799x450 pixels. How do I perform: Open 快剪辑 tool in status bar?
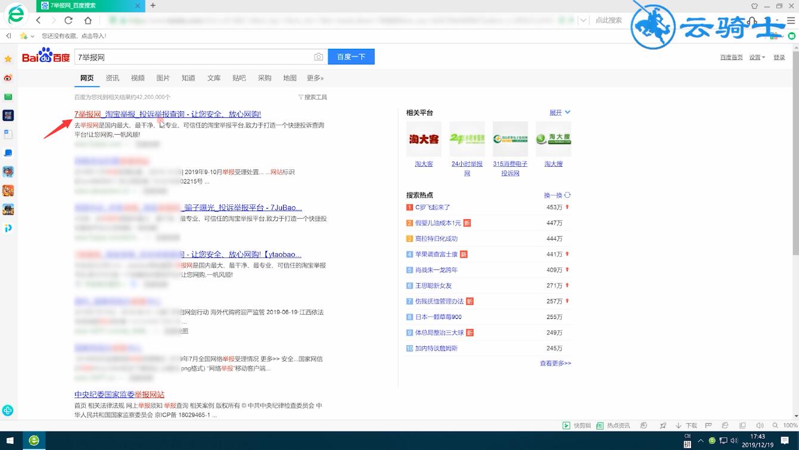click(577, 426)
